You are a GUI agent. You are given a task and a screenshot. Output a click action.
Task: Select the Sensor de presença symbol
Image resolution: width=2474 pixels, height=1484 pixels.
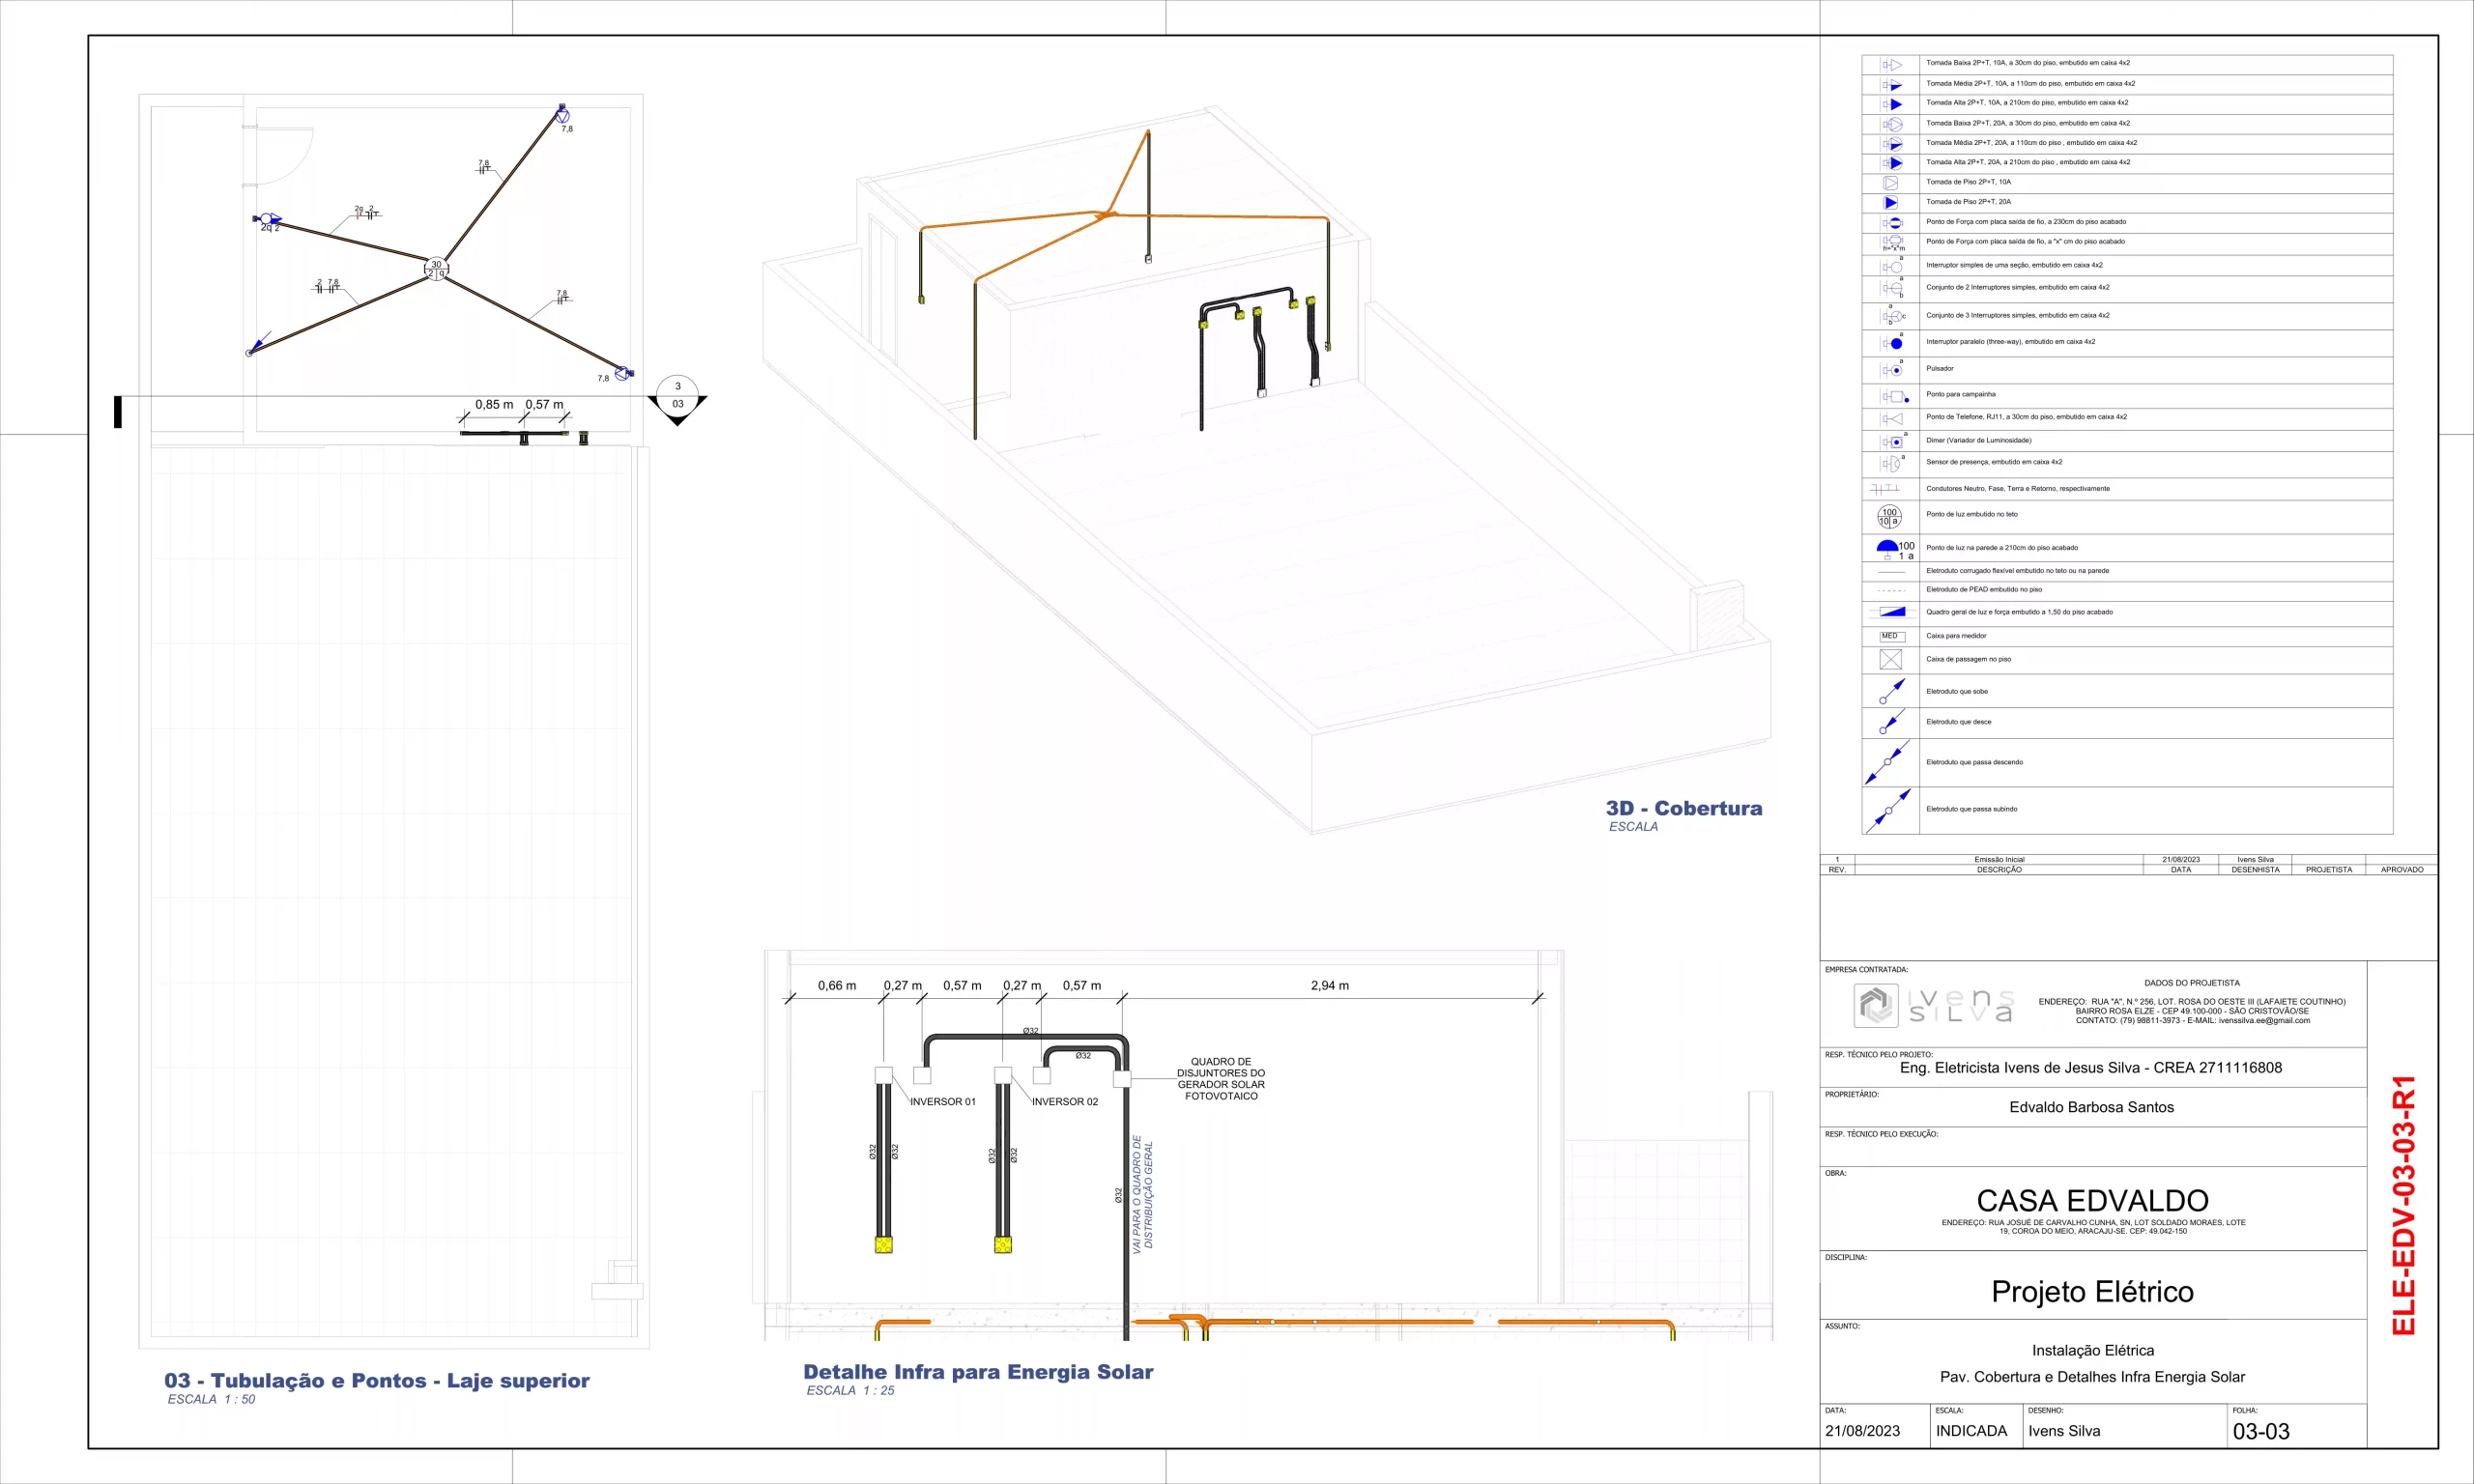pyautogui.click(x=1892, y=463)
